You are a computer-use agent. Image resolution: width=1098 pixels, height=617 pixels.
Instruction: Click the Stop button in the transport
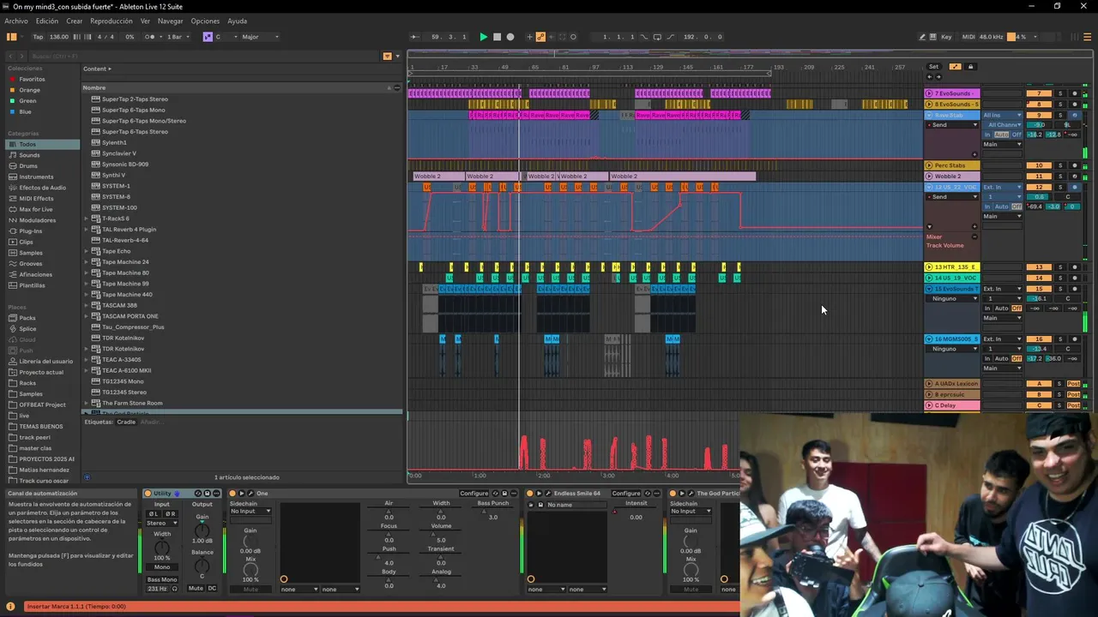[x=497, y=37]
